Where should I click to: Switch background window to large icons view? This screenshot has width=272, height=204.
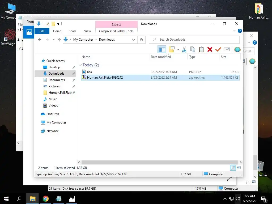tap(254, 182)
